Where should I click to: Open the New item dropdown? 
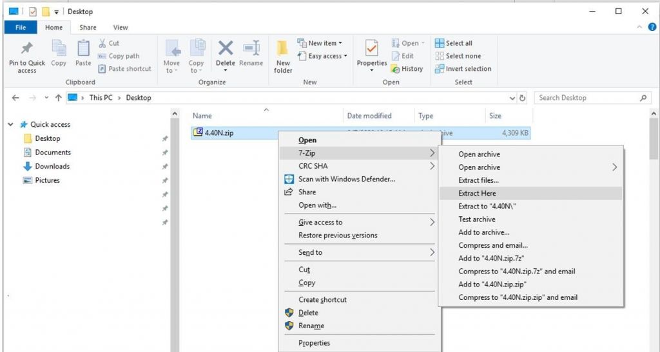tap(320, 43)
